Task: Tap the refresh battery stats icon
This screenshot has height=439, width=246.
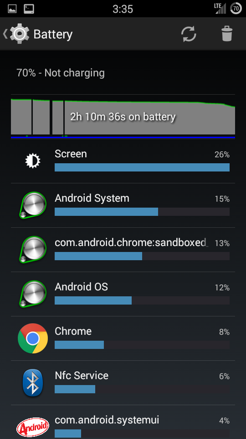Action: point(189,34)
